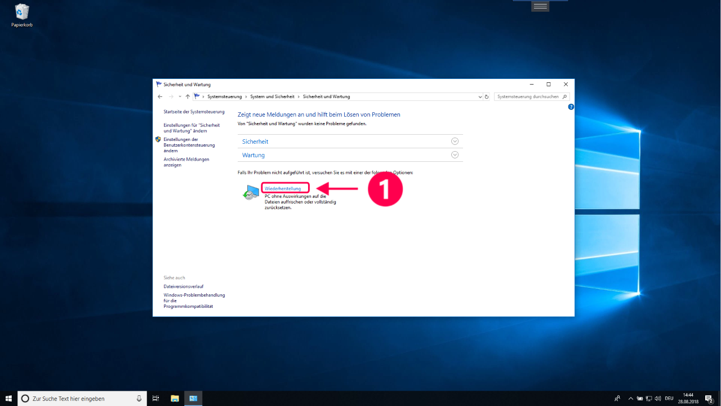Open Windows-Problembehandlung für die Programmkompatibilität

point(194,301)
